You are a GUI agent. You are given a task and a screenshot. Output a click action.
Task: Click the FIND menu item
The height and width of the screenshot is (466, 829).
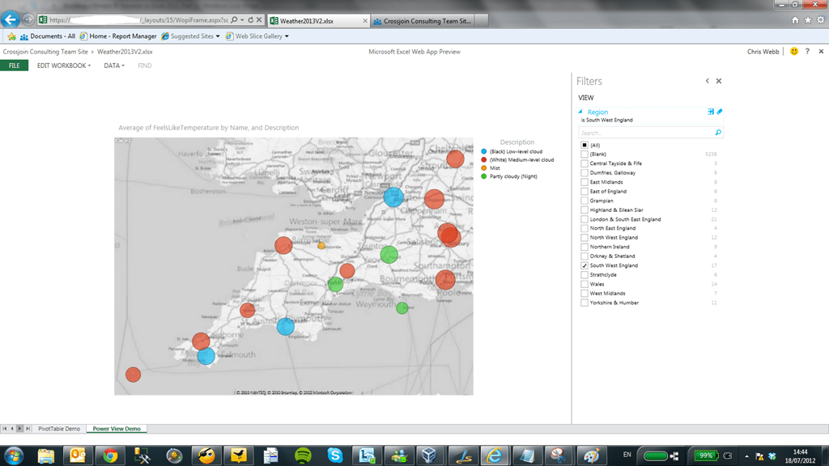(144, 66)
